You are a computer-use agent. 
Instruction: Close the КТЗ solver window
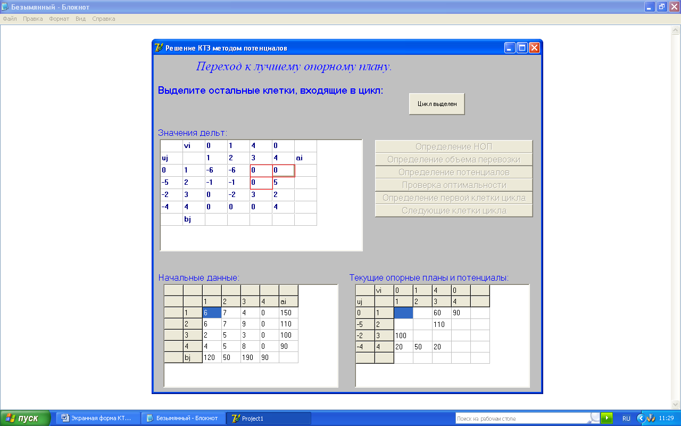pyautogui.click(x=534, y=48)
